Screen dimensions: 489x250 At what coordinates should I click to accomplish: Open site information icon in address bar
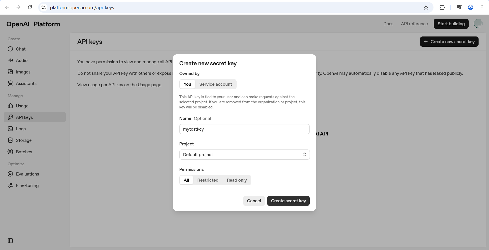coord(44,7)
